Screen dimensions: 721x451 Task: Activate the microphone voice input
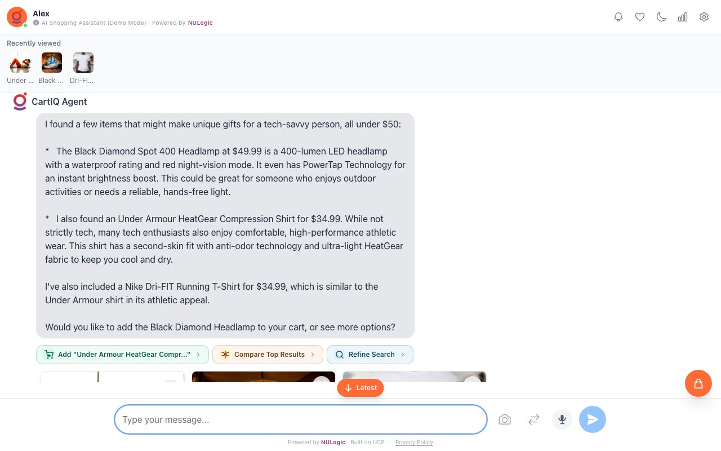pyautogui.click(x=562, y=419)
